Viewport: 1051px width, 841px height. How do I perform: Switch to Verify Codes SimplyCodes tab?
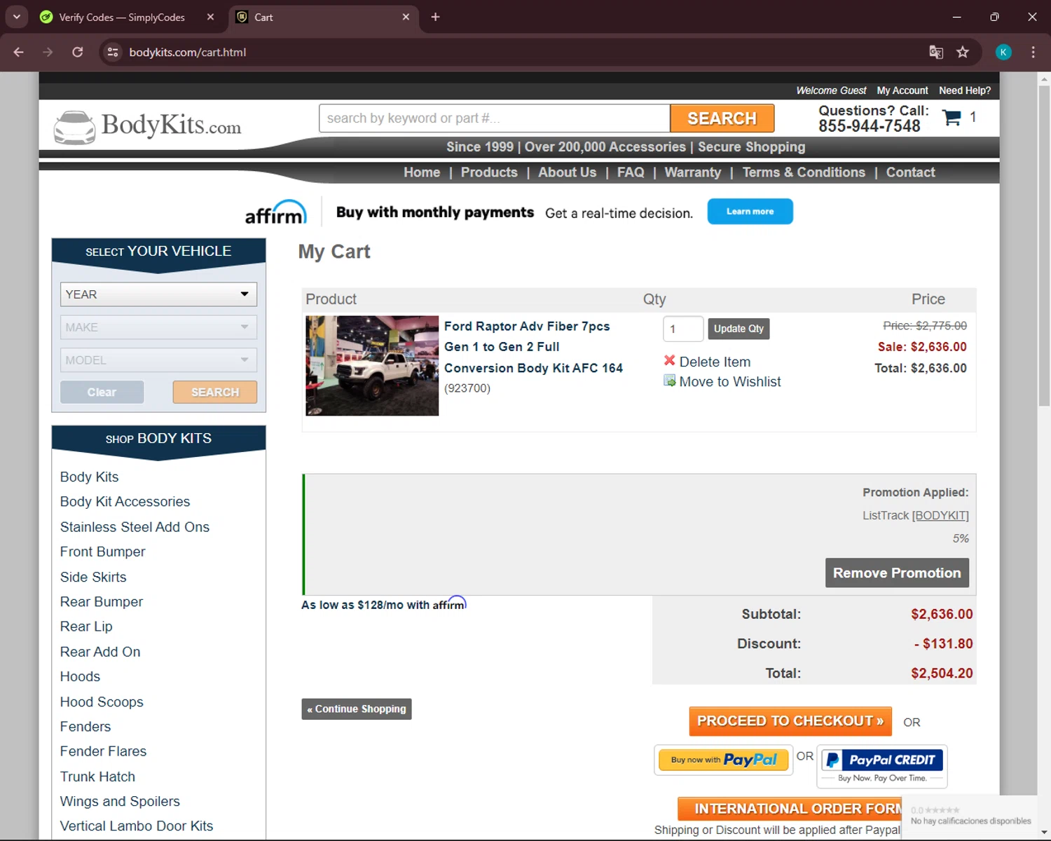coord(122,17)
